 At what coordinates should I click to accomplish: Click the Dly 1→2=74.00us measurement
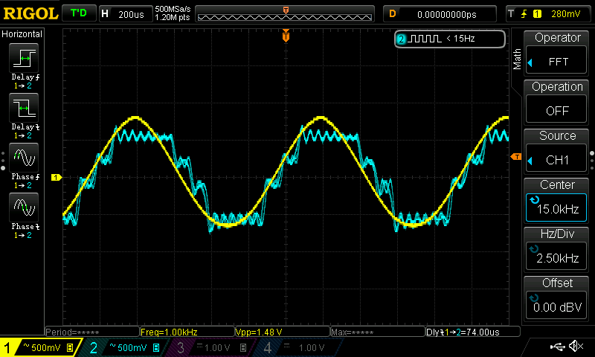point(473,332)
